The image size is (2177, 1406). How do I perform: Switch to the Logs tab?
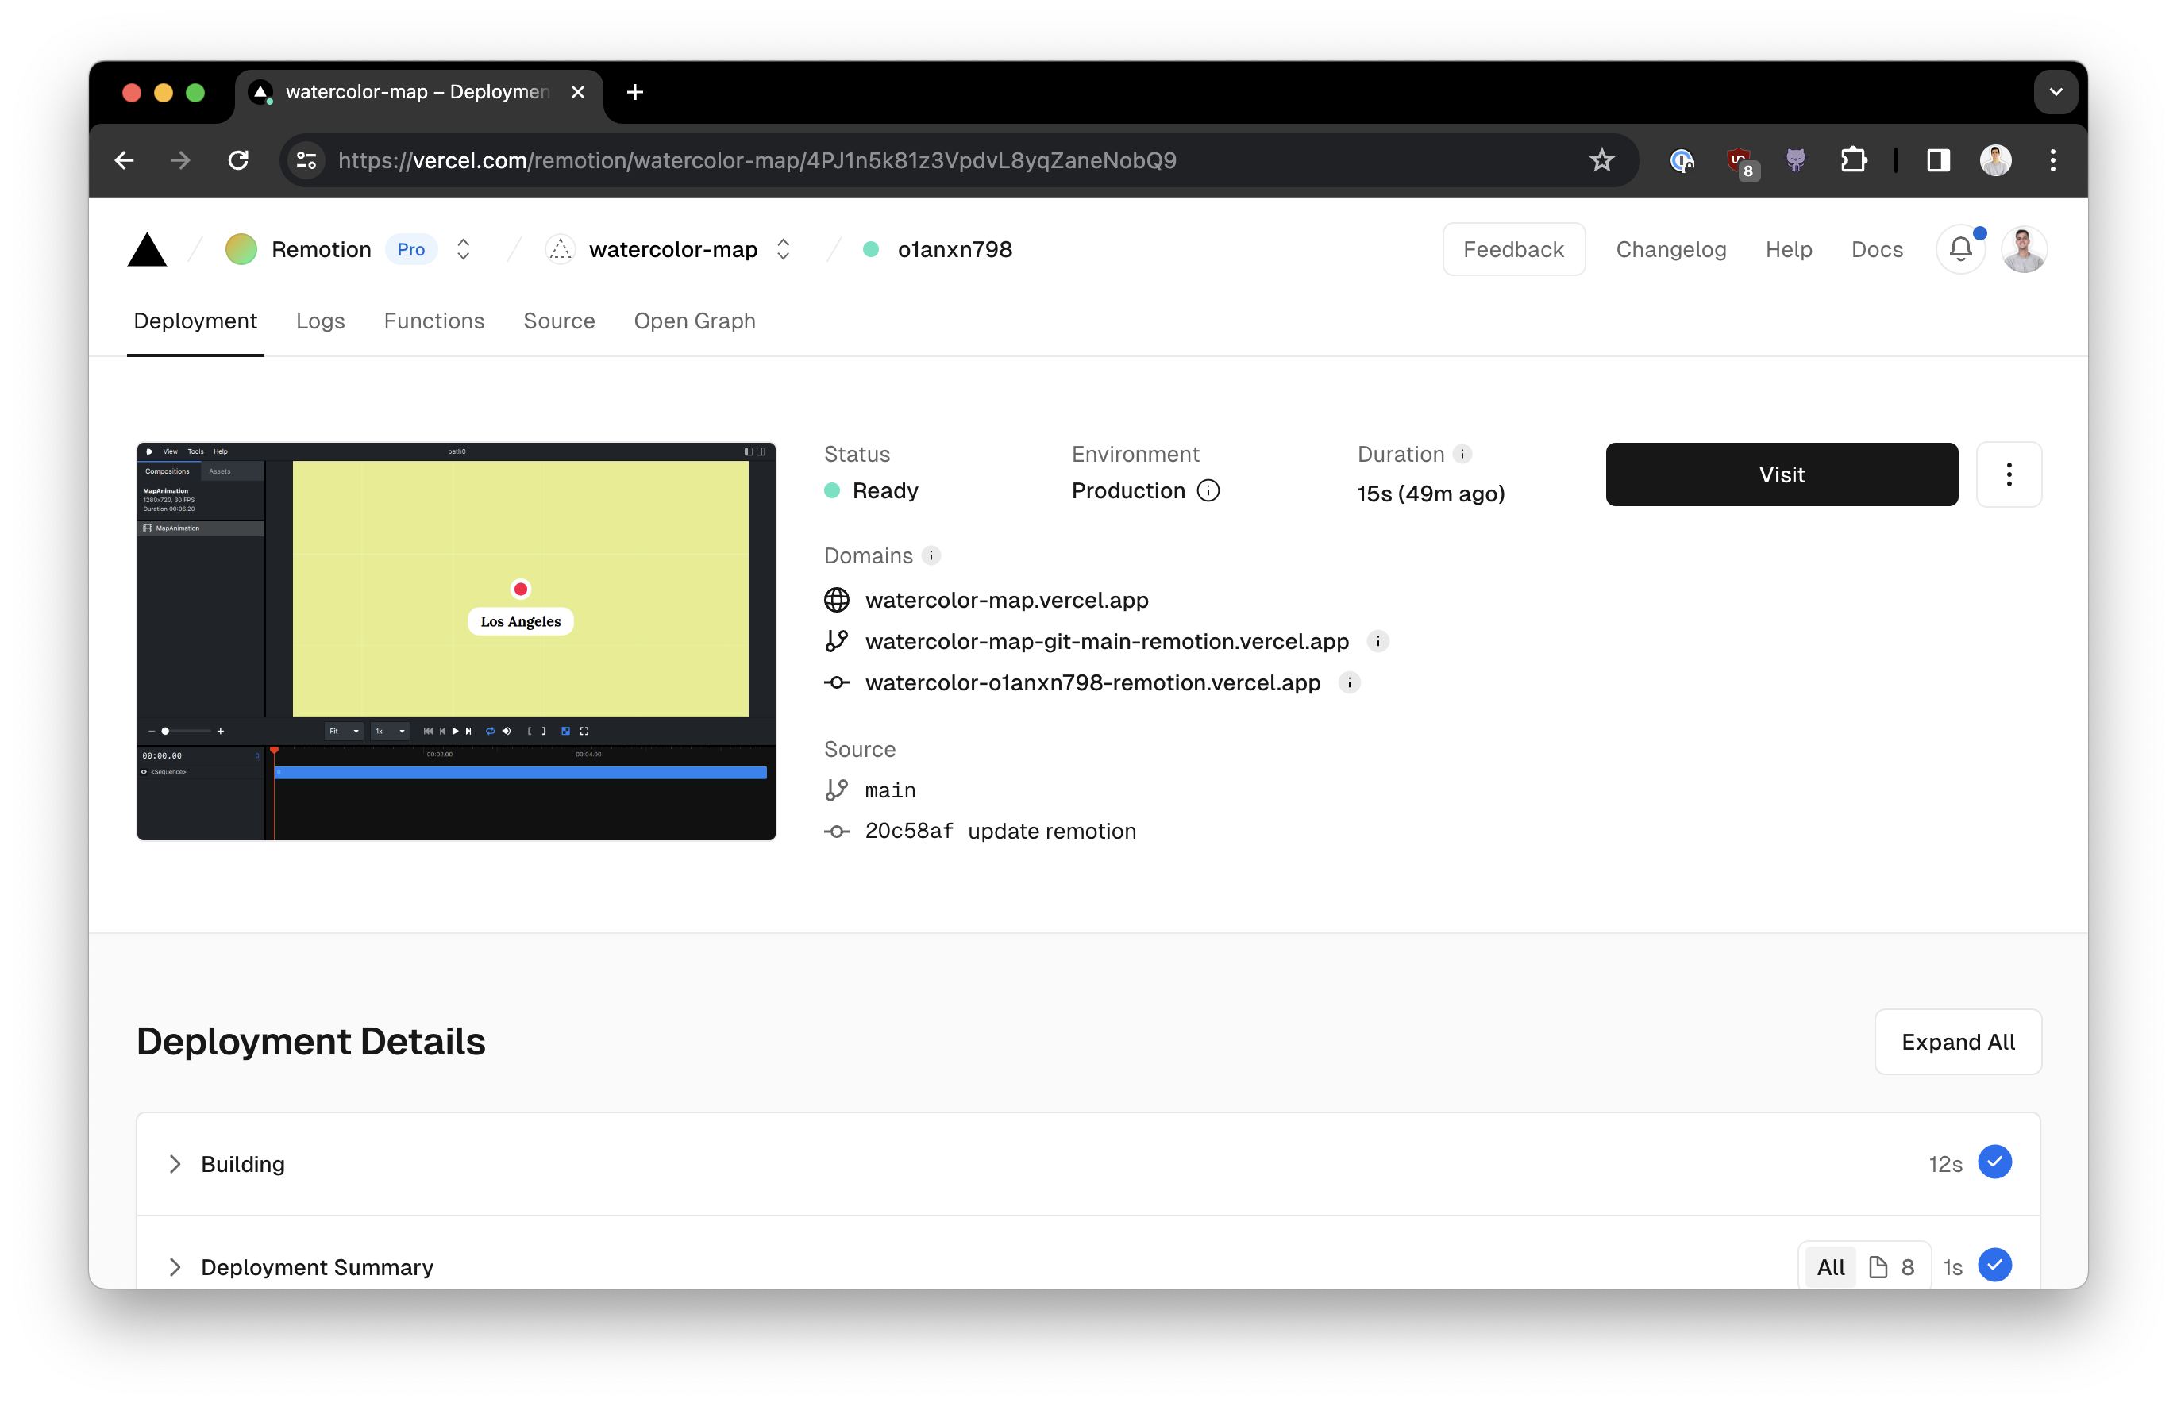point(320,321)
